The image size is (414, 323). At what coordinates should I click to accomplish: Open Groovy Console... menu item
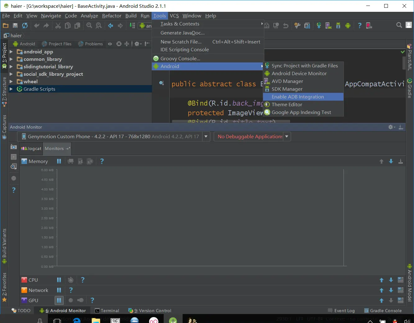(x=208, y=59)
